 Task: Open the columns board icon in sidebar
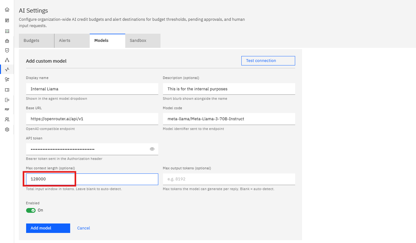click(x=7, y=100)
